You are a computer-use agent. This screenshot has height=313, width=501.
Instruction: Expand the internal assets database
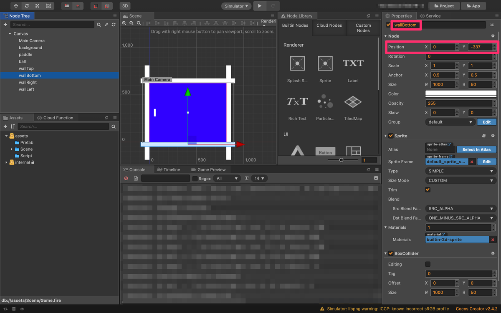6,162
